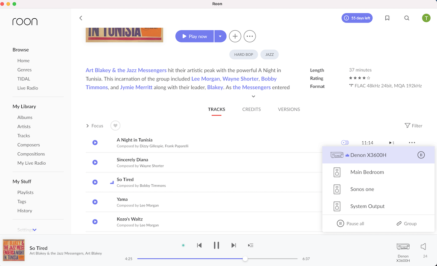The image size is (437, 266).
Task: Click the playback progress slider handle
Action: coord(245,259)
